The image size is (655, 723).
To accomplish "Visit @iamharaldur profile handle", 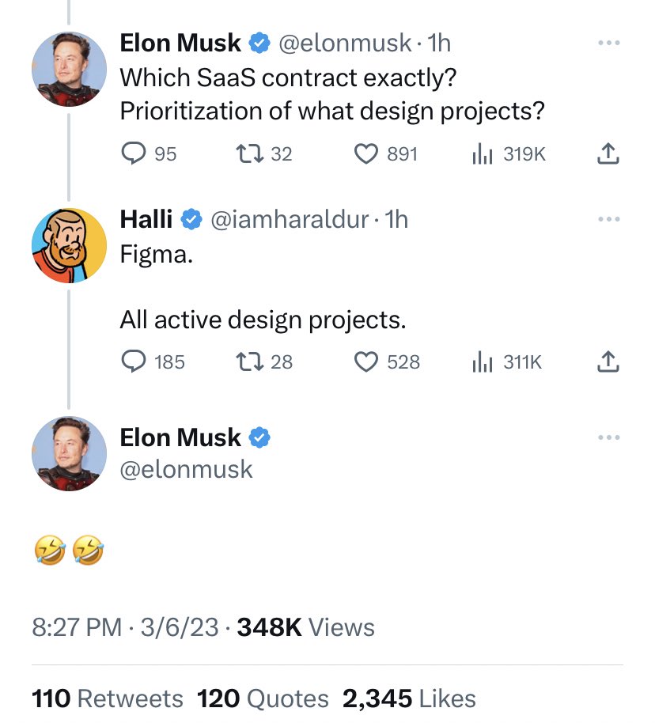I will (x=290, y=219).
